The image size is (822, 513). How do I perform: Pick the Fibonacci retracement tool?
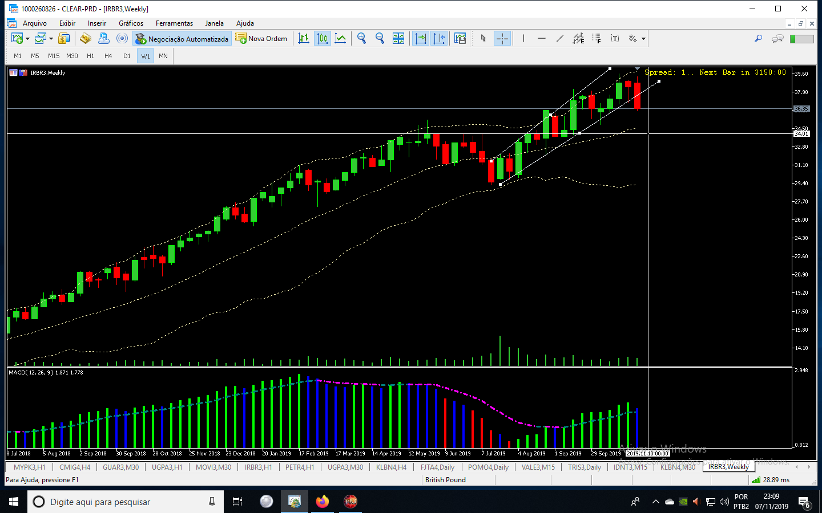pos(597,39)
